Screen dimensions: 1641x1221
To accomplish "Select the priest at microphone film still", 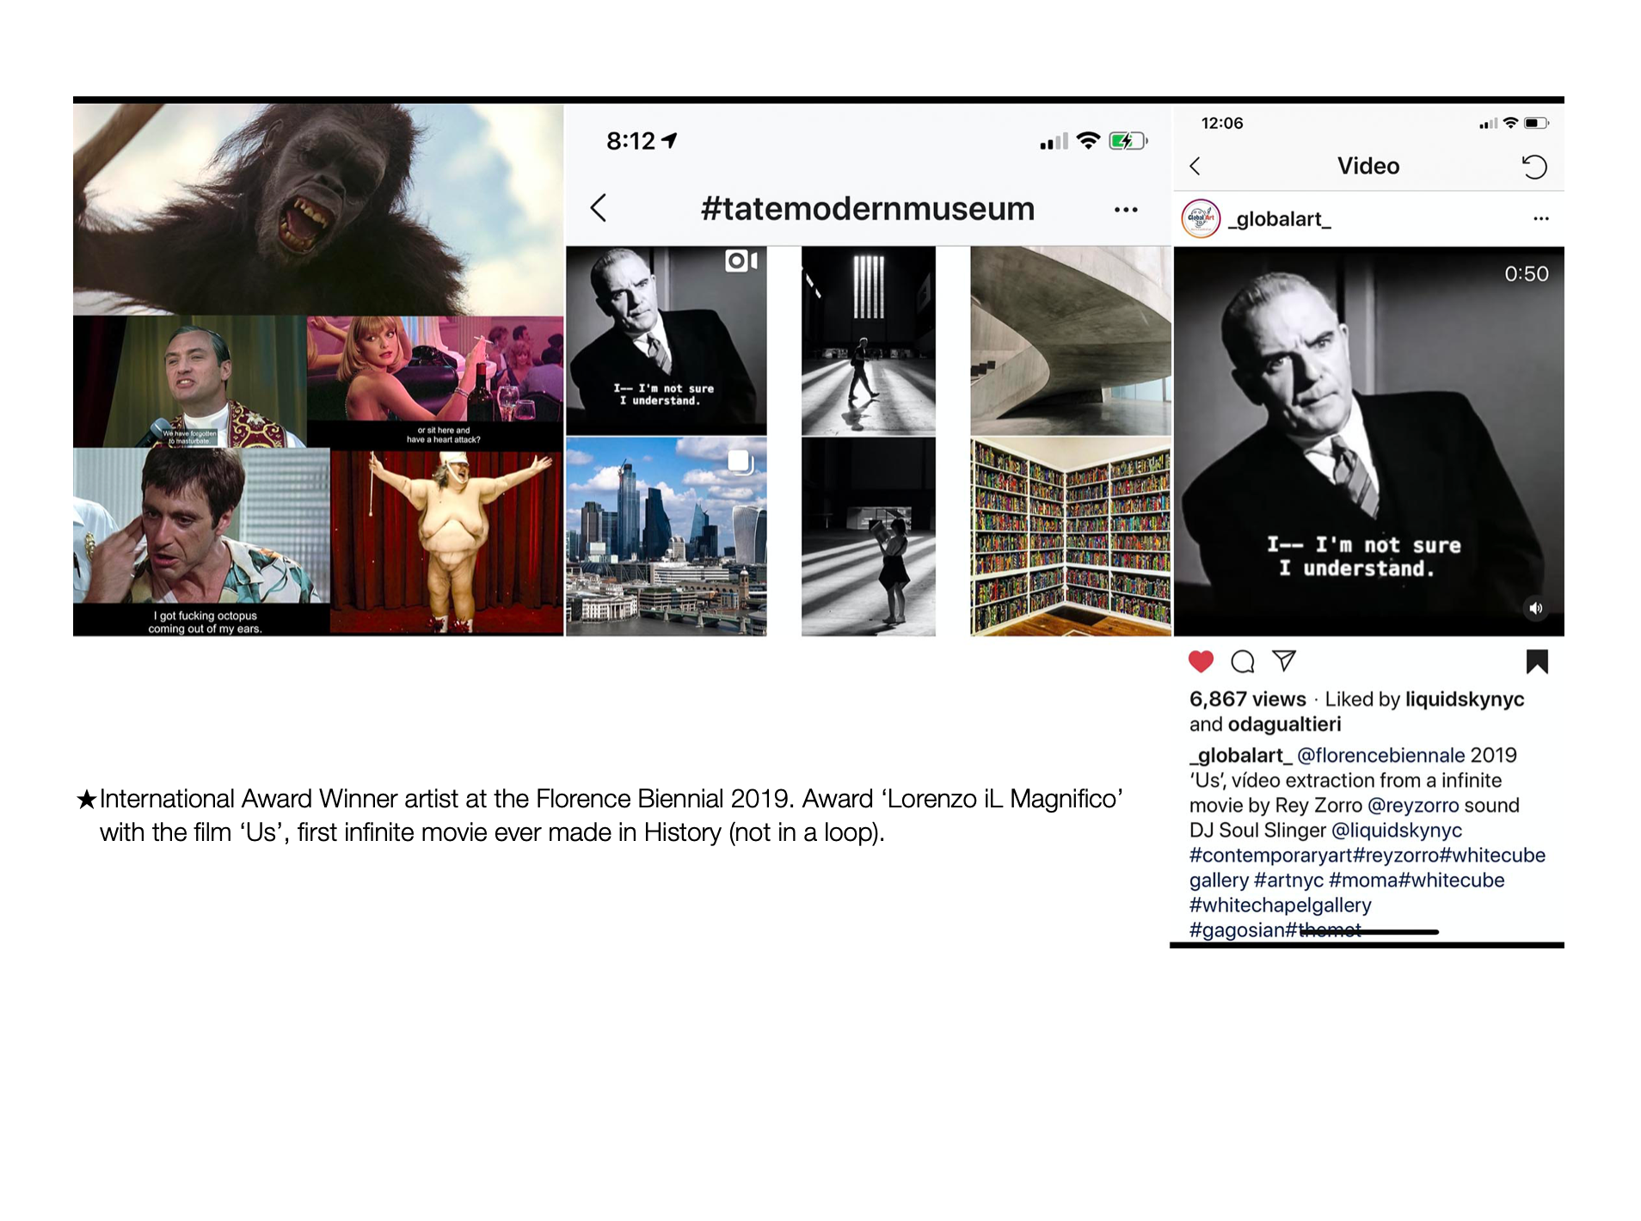I will (190, 382).
